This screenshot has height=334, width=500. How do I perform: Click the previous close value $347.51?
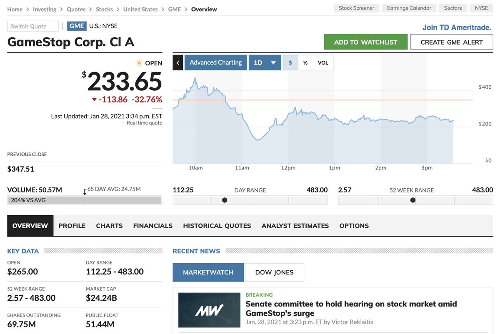point(21,169)
